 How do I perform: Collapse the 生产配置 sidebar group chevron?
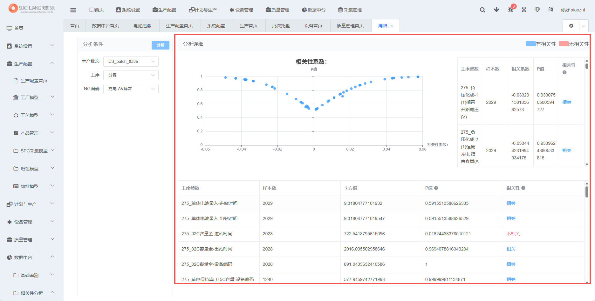pyautogui.click(x=53, y=63)
